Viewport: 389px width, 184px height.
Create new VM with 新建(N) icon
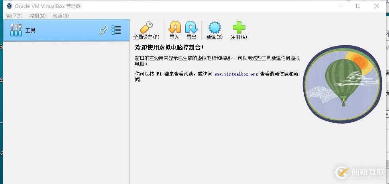tap(214, 27)
